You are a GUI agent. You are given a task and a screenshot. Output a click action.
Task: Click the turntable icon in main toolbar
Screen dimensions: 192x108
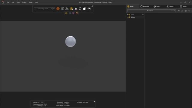(67, 9)
